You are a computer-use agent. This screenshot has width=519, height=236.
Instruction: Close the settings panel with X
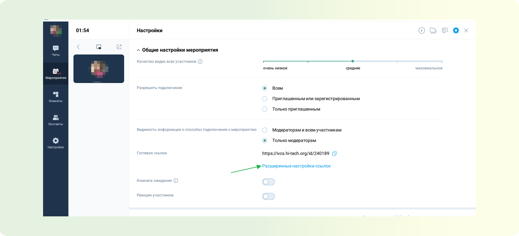pos(466,30)
